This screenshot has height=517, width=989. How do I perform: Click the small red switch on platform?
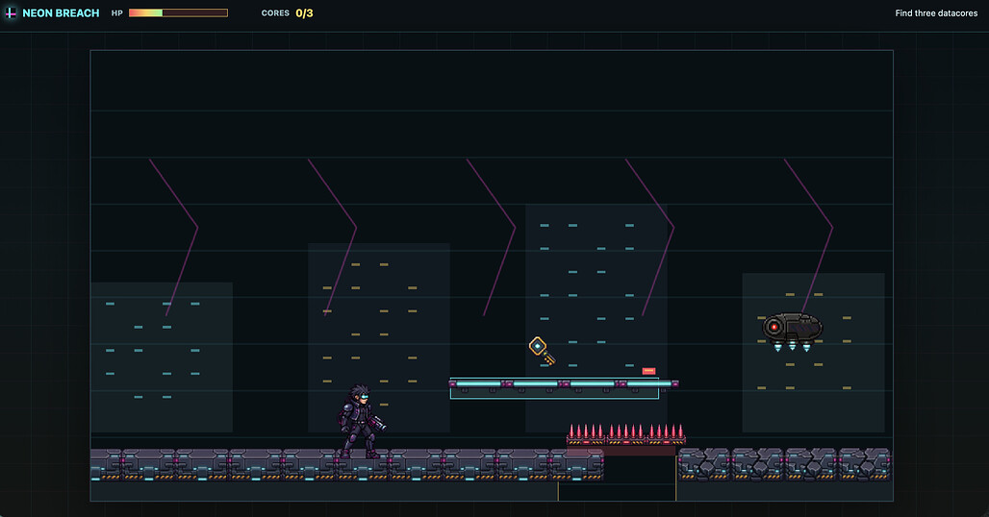tap(648, 371)
